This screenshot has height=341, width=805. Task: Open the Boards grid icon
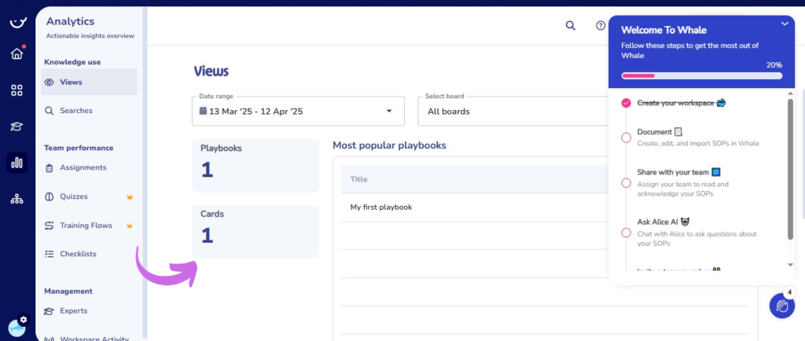pyautogui.click(x=17, y=91)
